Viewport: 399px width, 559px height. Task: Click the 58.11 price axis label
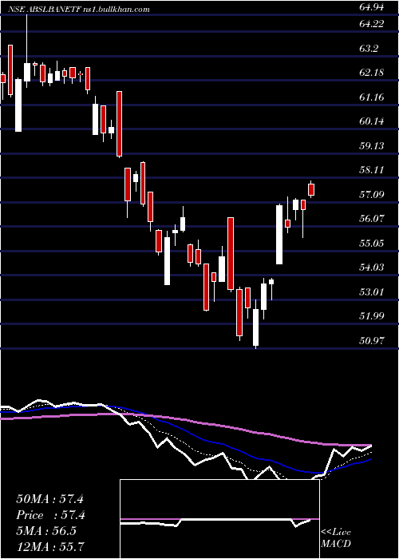tap(372, 169)
